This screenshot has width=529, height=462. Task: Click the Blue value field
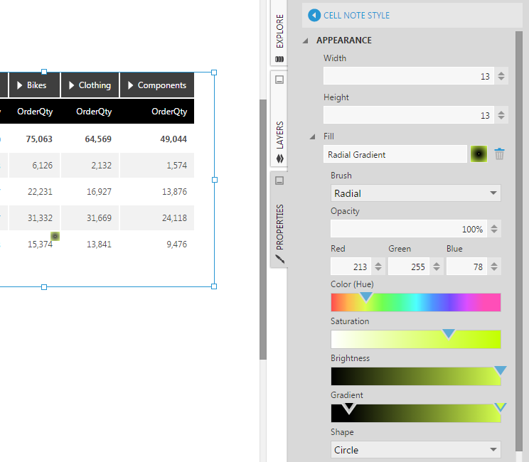[x=466, y=267]
